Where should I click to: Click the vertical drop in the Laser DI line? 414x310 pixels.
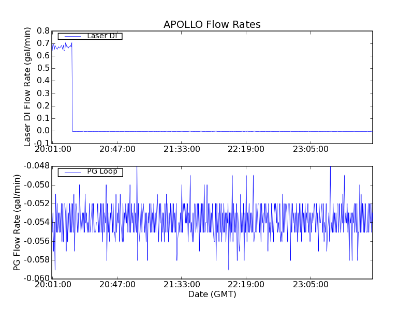pyautogui.click(x=72, y=88)
